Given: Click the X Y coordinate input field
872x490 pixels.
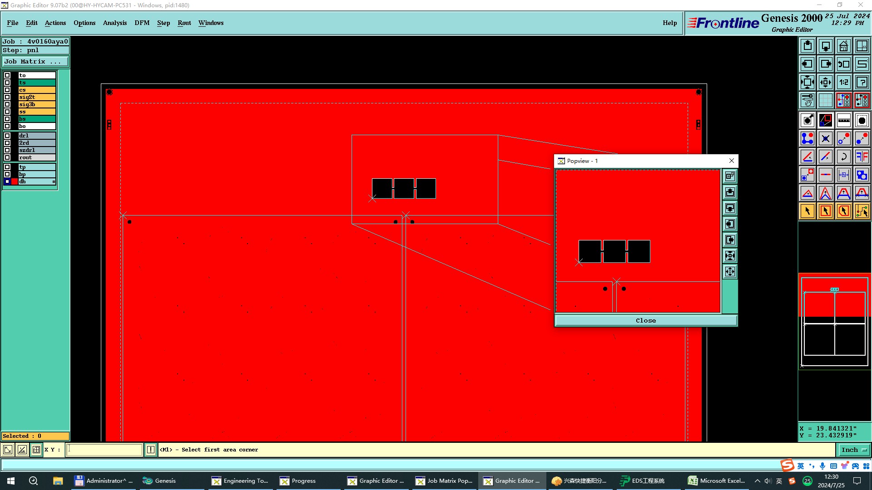Looking at the screenshot, I should coord(104,450).
